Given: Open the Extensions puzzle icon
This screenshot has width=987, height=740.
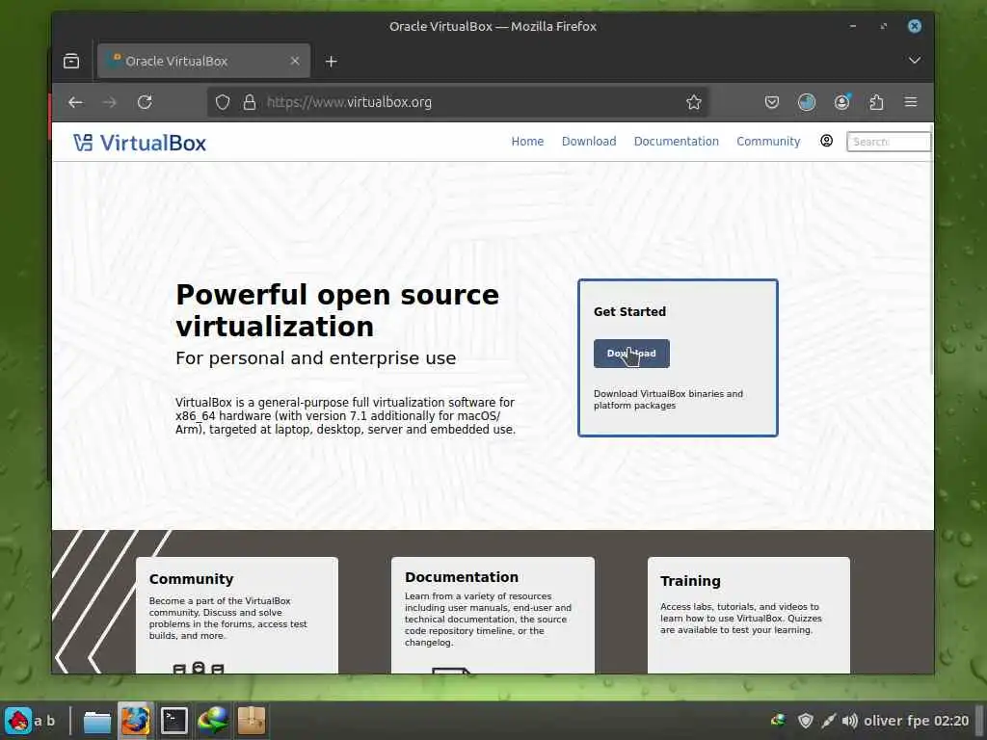Looking at the screenshot, I should (x=876, y=102).
